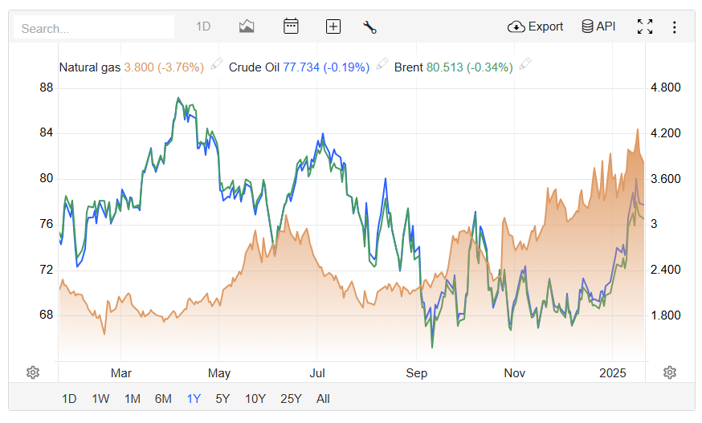Switch to the 6M time range
This screenshot has height=423, width=702.
point(163,398)
